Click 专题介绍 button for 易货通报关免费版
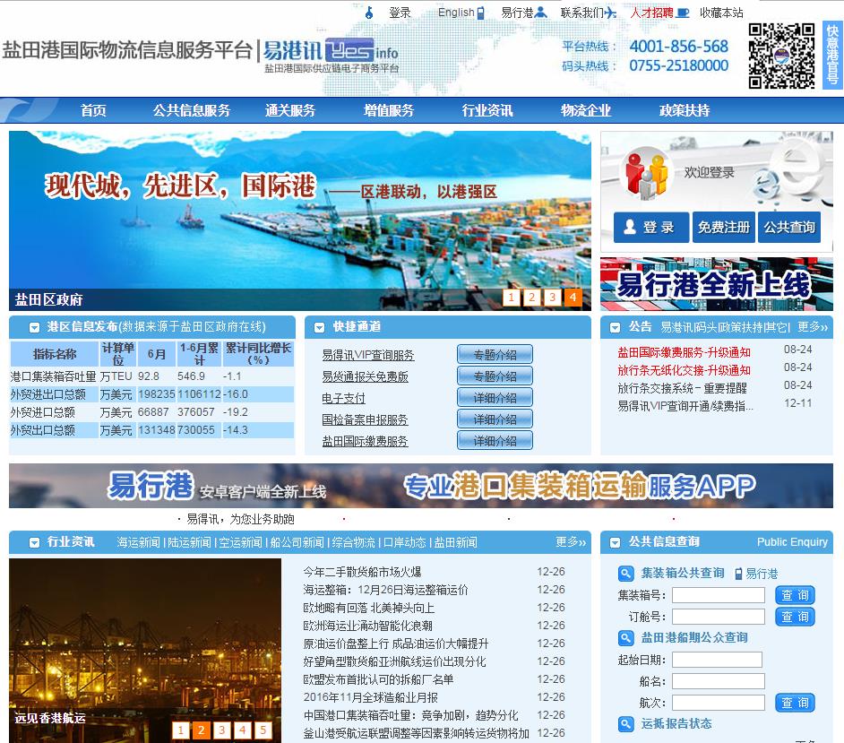This screenshot has width=844, height=743. coord(495,376)
